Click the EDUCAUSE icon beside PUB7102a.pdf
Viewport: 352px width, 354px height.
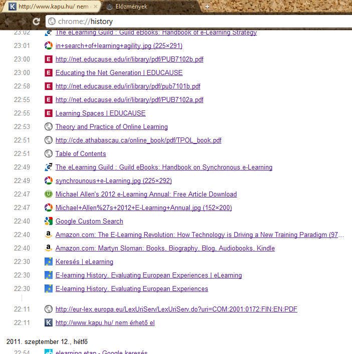(x=49, y=99)
